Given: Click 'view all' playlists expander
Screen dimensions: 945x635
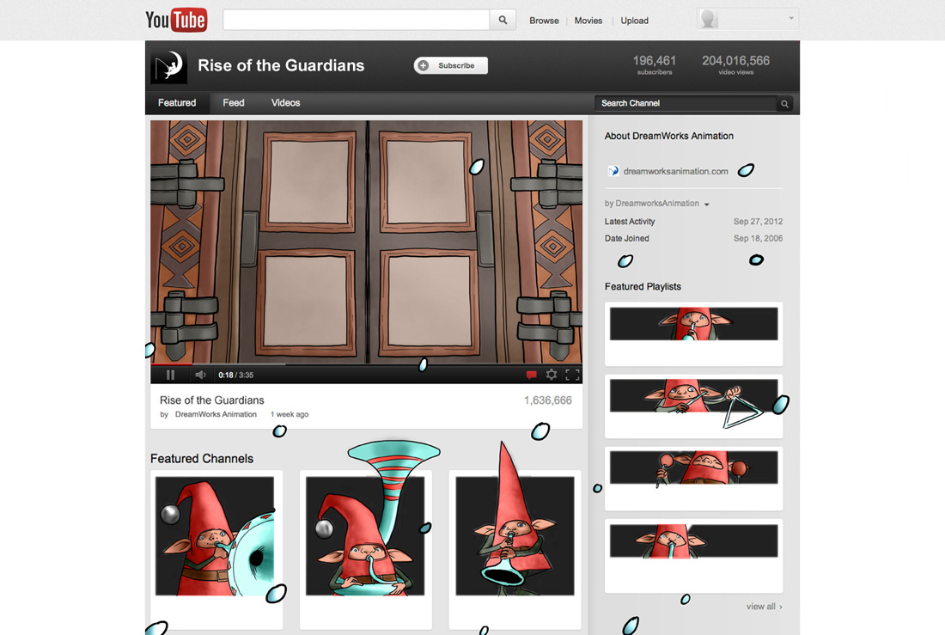Looking at the screenshot, I should [764, 607].
